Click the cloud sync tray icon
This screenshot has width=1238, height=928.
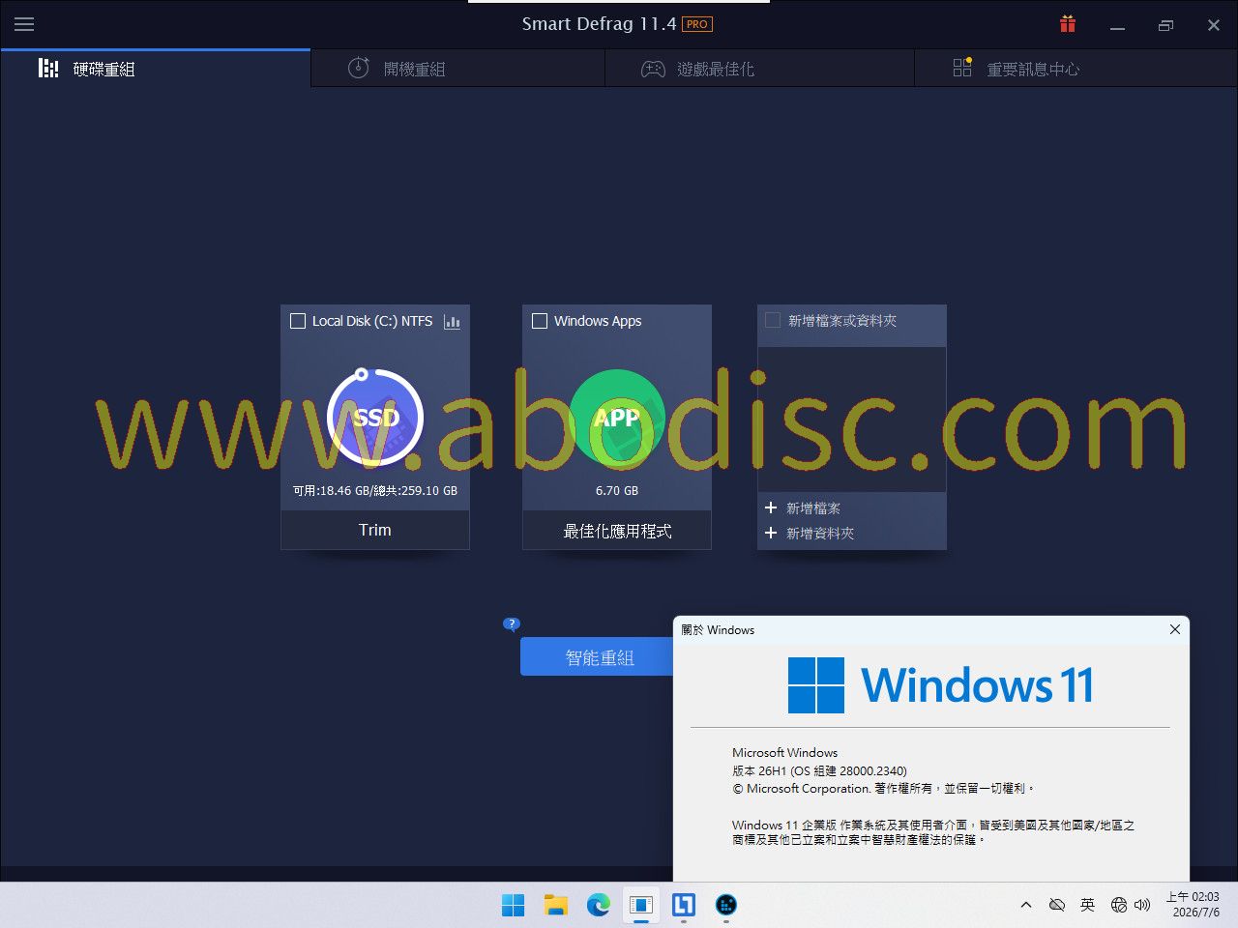[x=1057, y=905]
